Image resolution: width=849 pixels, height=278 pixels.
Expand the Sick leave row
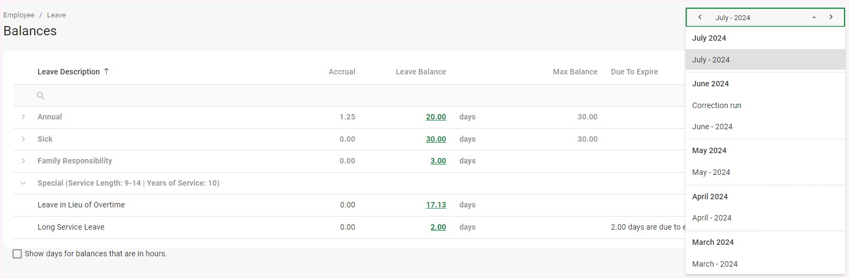[x=23, y=139]
